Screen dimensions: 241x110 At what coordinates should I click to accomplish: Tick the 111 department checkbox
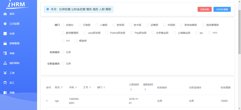point(63,41)
